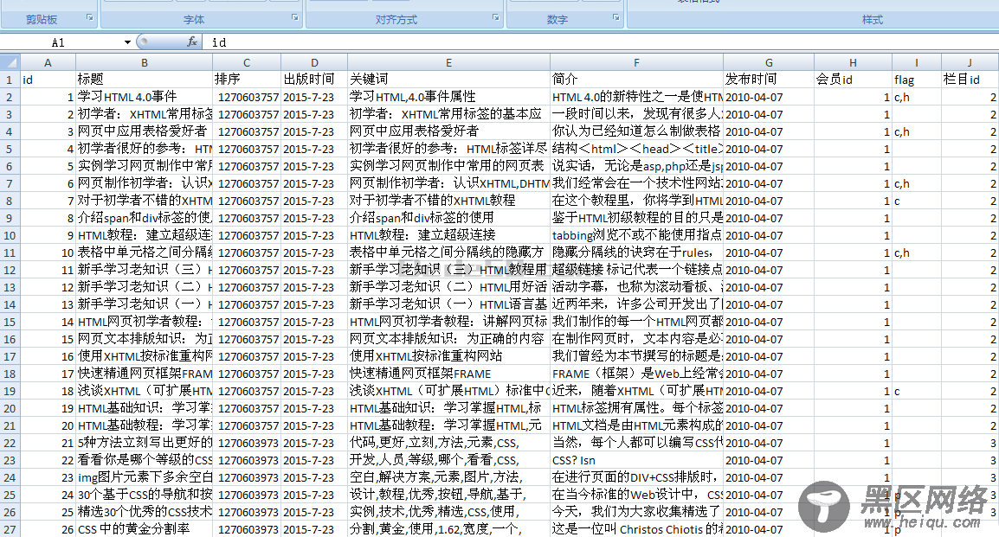Select row 5 header
Image resolution: width=999 pixels, height=537 pixels.
tap(10, 149)
